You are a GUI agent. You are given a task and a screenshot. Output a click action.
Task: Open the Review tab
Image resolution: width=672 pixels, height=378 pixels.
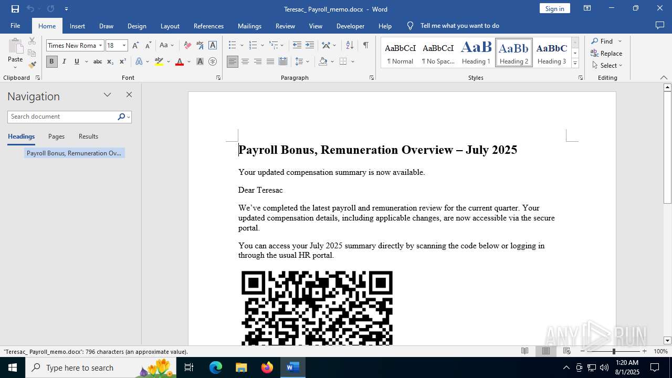point(285,26)
